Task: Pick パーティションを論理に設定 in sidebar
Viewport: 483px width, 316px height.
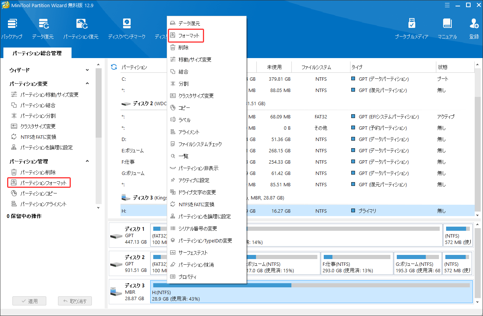Action: pos(42,147)
